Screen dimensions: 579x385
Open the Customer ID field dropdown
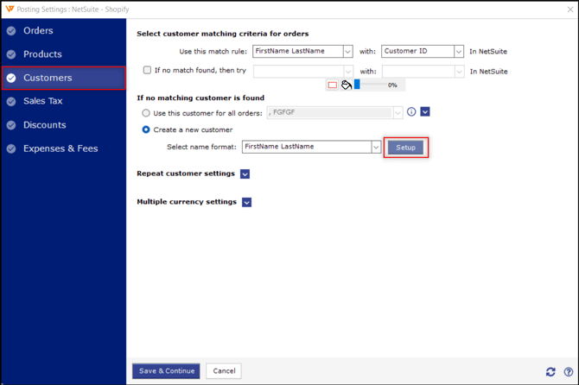pyautogui.click(x=458, y=52)
